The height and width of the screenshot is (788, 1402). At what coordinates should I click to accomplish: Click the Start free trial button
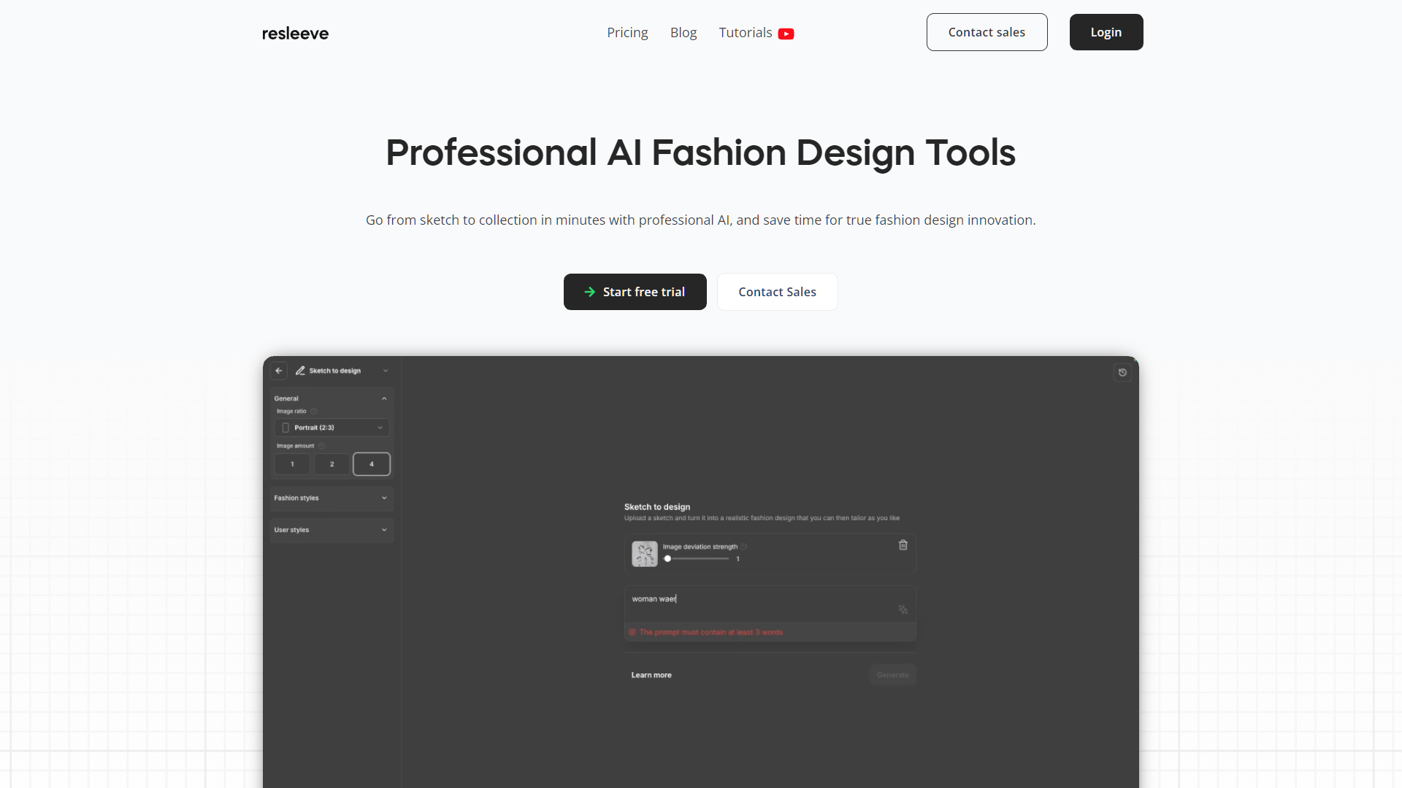pyautogui.click(x=635, y=292)
